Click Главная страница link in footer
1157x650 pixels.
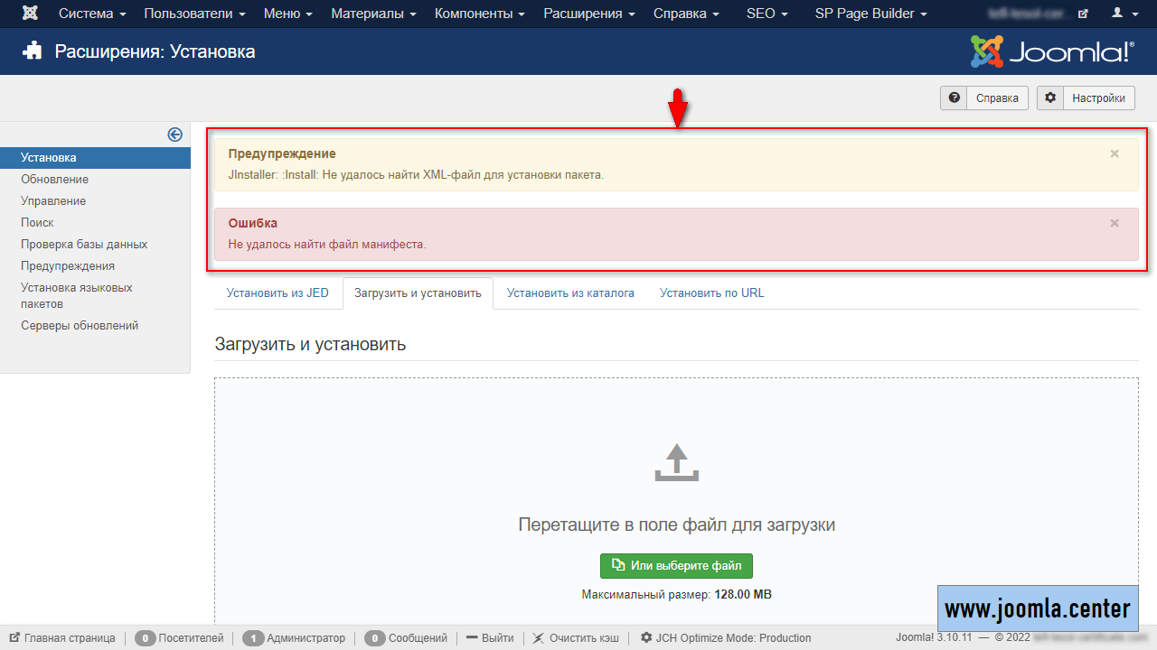(x=62, y=638)
